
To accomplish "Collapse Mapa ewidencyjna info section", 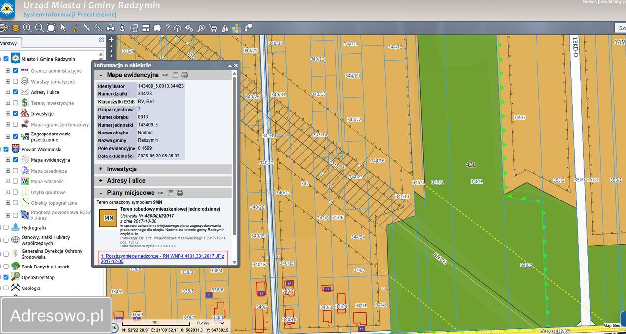I will (x=101, y=75).
